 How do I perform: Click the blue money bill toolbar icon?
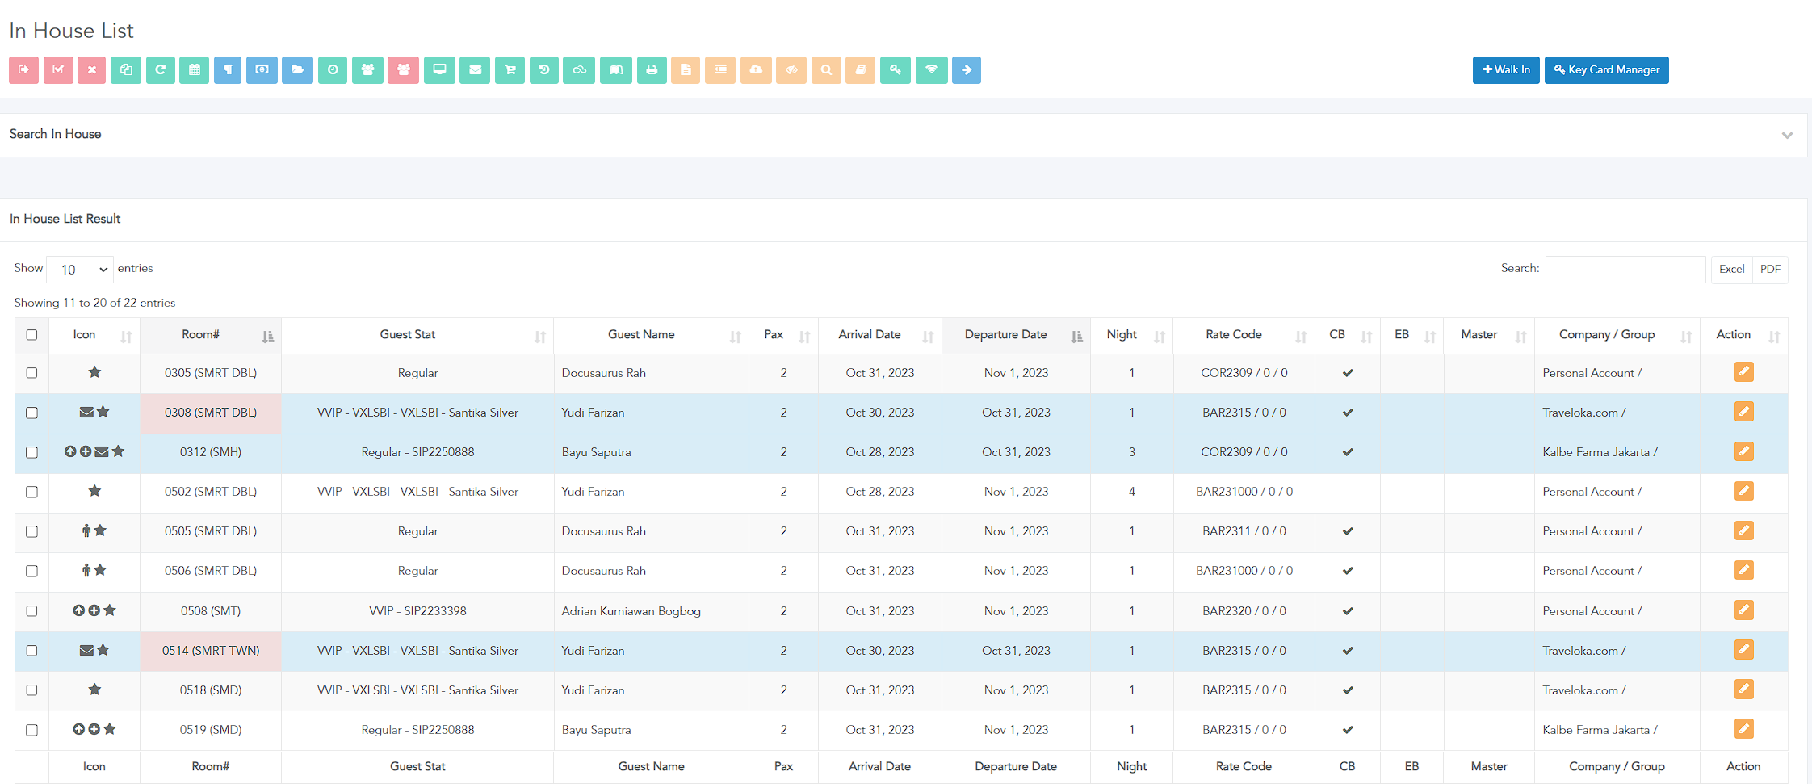(262, 70)
